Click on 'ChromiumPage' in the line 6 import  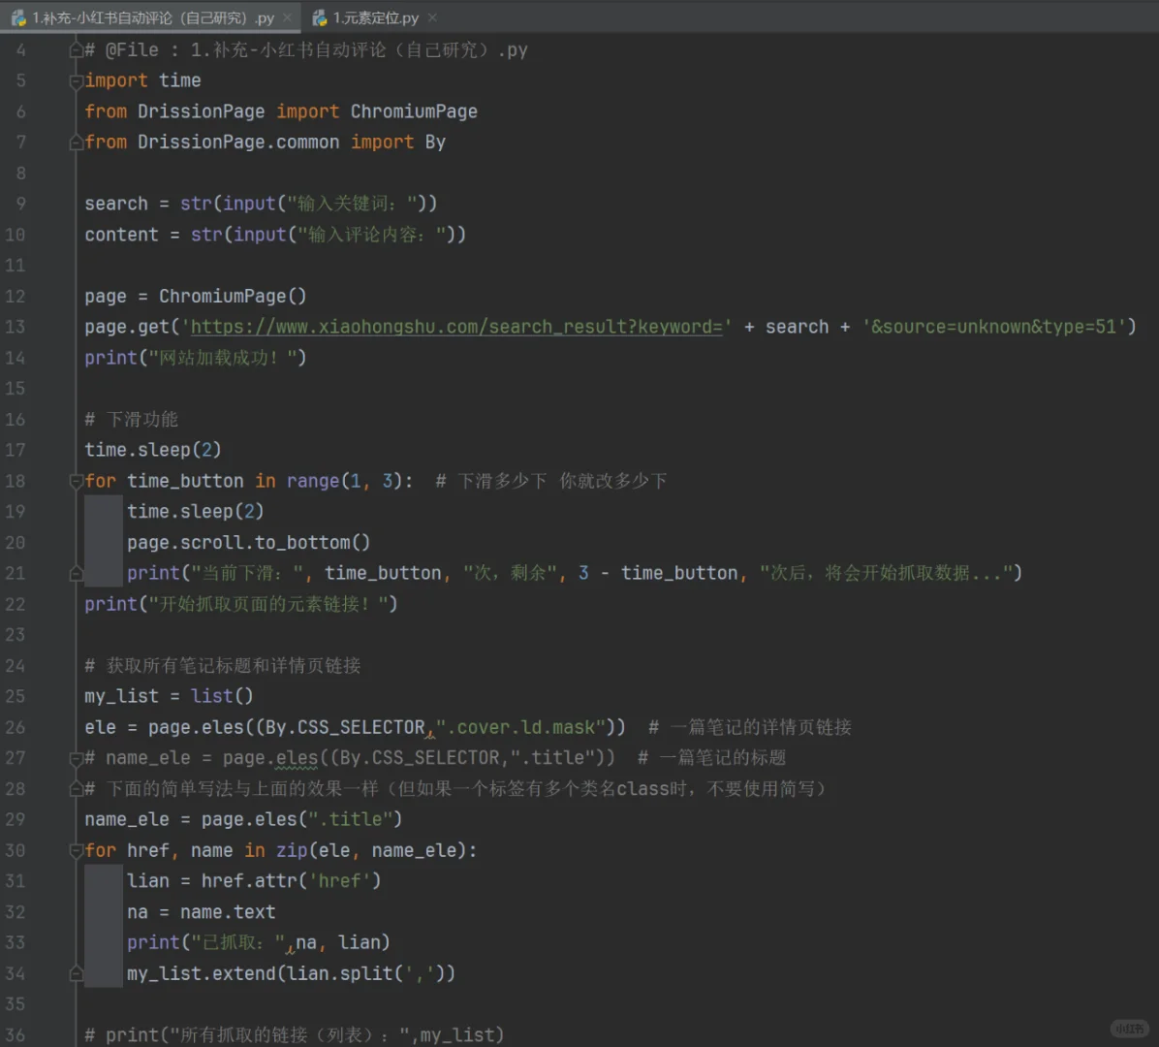click(413, 111)
